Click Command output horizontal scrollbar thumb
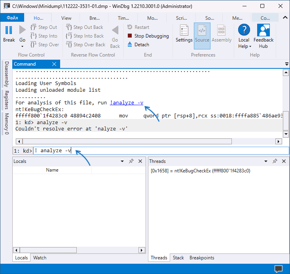 point(127,142)
